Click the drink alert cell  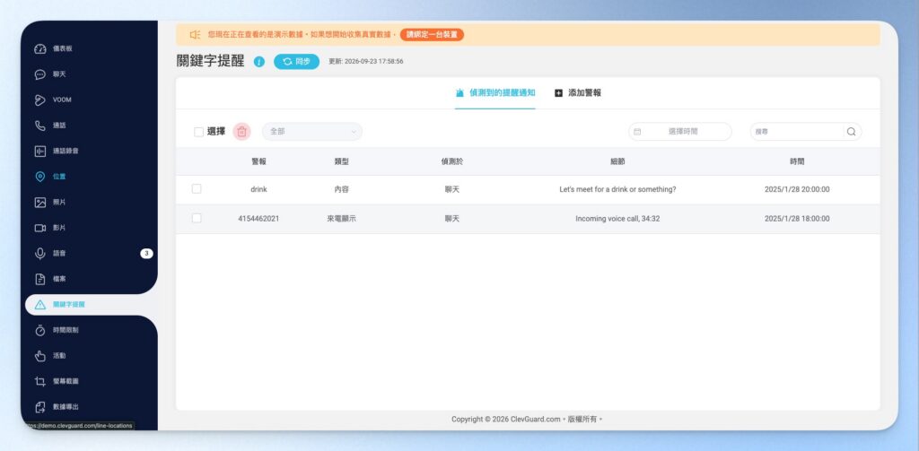pyautogui.click(x=258, y=190)
